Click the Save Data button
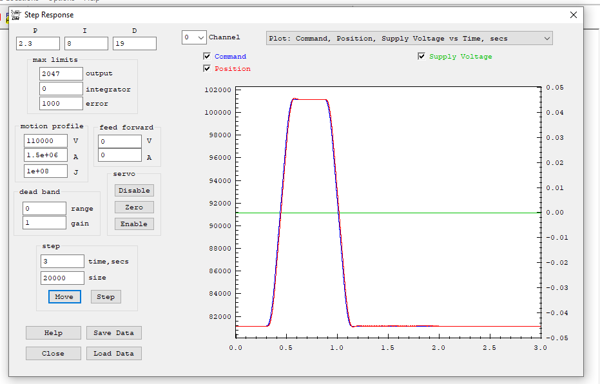 pos(114,333)
